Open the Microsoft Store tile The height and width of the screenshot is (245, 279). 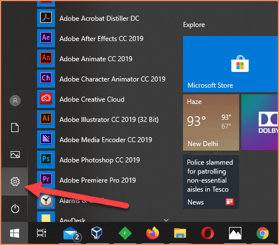231,64
